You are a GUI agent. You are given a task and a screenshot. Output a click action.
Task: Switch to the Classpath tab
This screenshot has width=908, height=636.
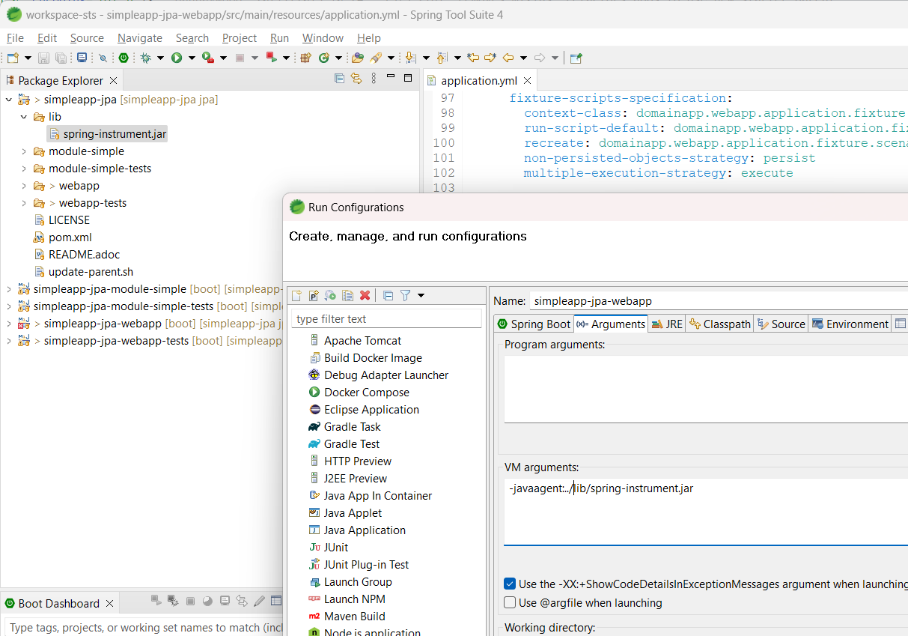(719, 324)
